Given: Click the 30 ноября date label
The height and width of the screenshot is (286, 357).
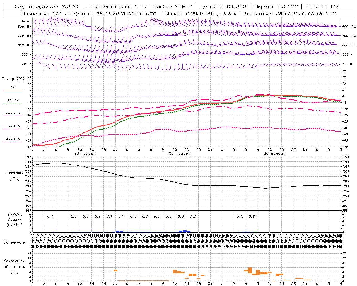Looking at the screenshot, I should point(274,154).
